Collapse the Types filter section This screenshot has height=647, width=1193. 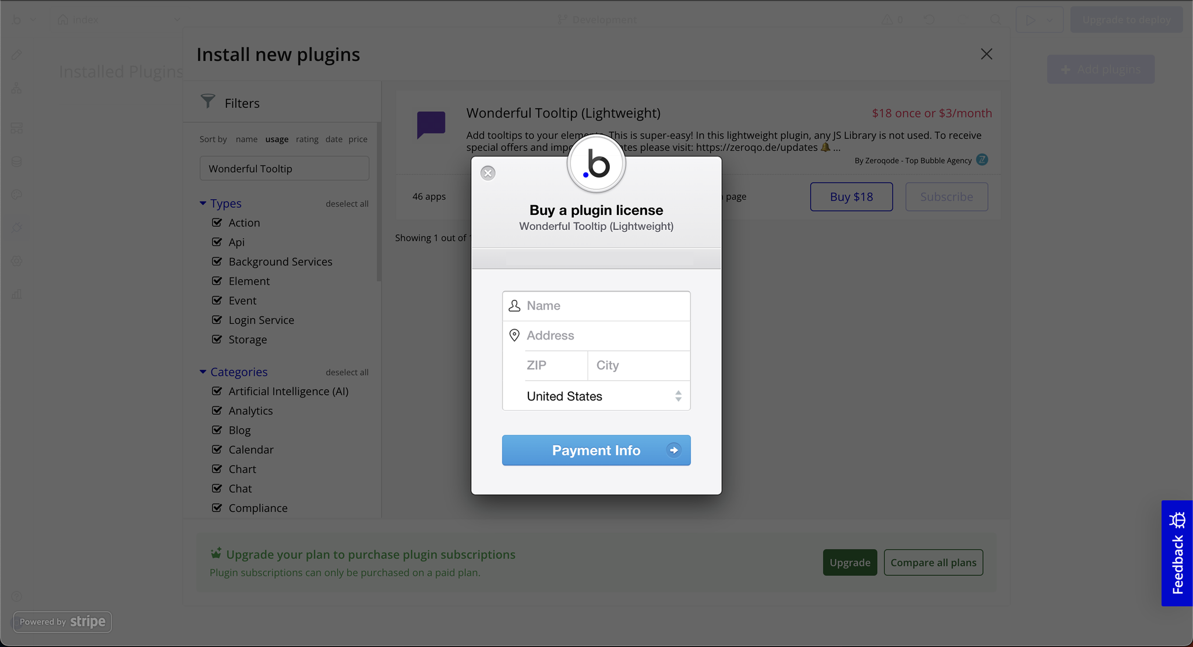pyautogui.click(x=203, y=203)
